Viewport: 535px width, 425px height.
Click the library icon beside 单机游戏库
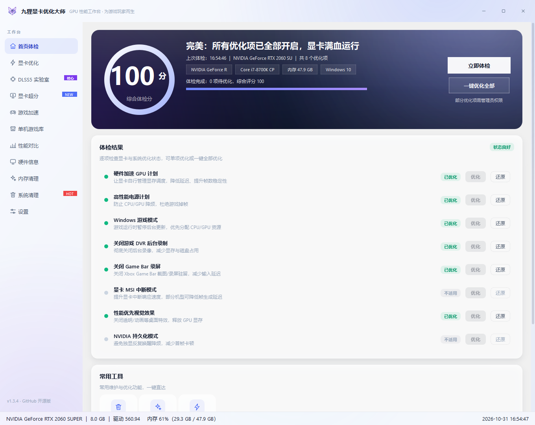(x=13, y=129)
